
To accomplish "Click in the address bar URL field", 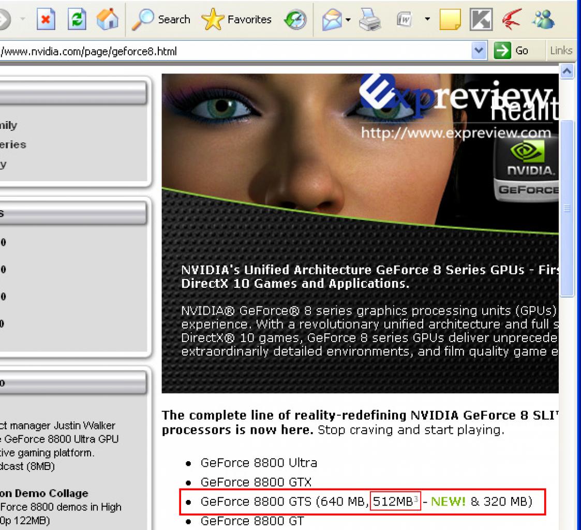I will (235, 51).
